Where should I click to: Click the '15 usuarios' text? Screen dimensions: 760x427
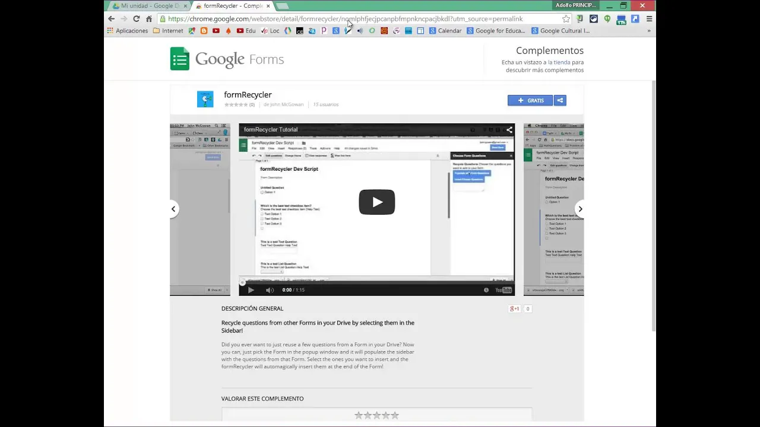point(325,104)
